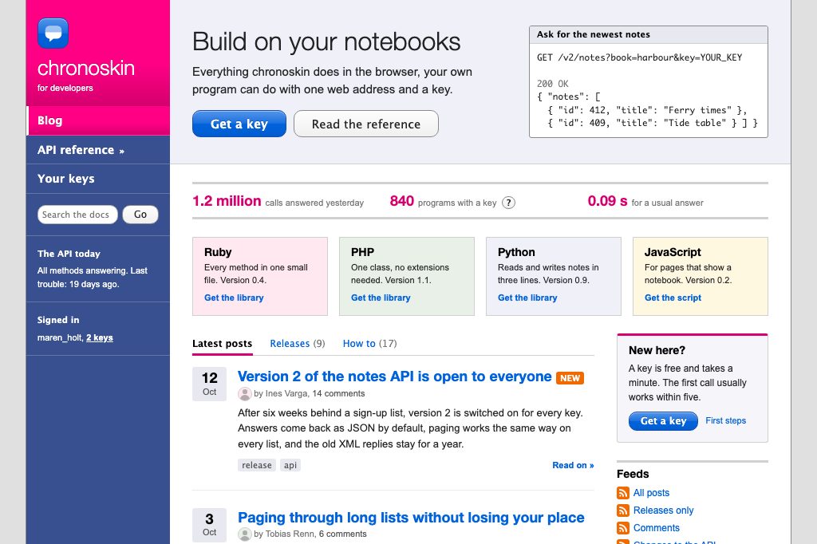The width and height of the screenshot is (817, 544).
Task: Get the Python library
Action: pos(527,298)
